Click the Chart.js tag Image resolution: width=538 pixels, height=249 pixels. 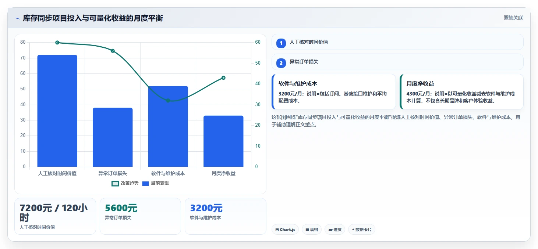285,230
